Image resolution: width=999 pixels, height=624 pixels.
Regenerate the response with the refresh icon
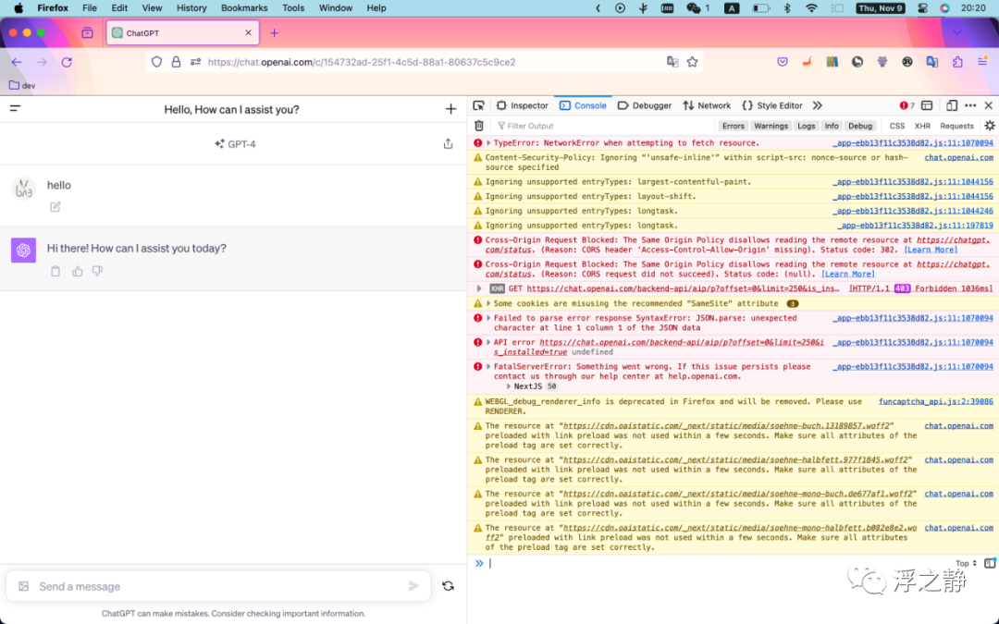[448, 586]
